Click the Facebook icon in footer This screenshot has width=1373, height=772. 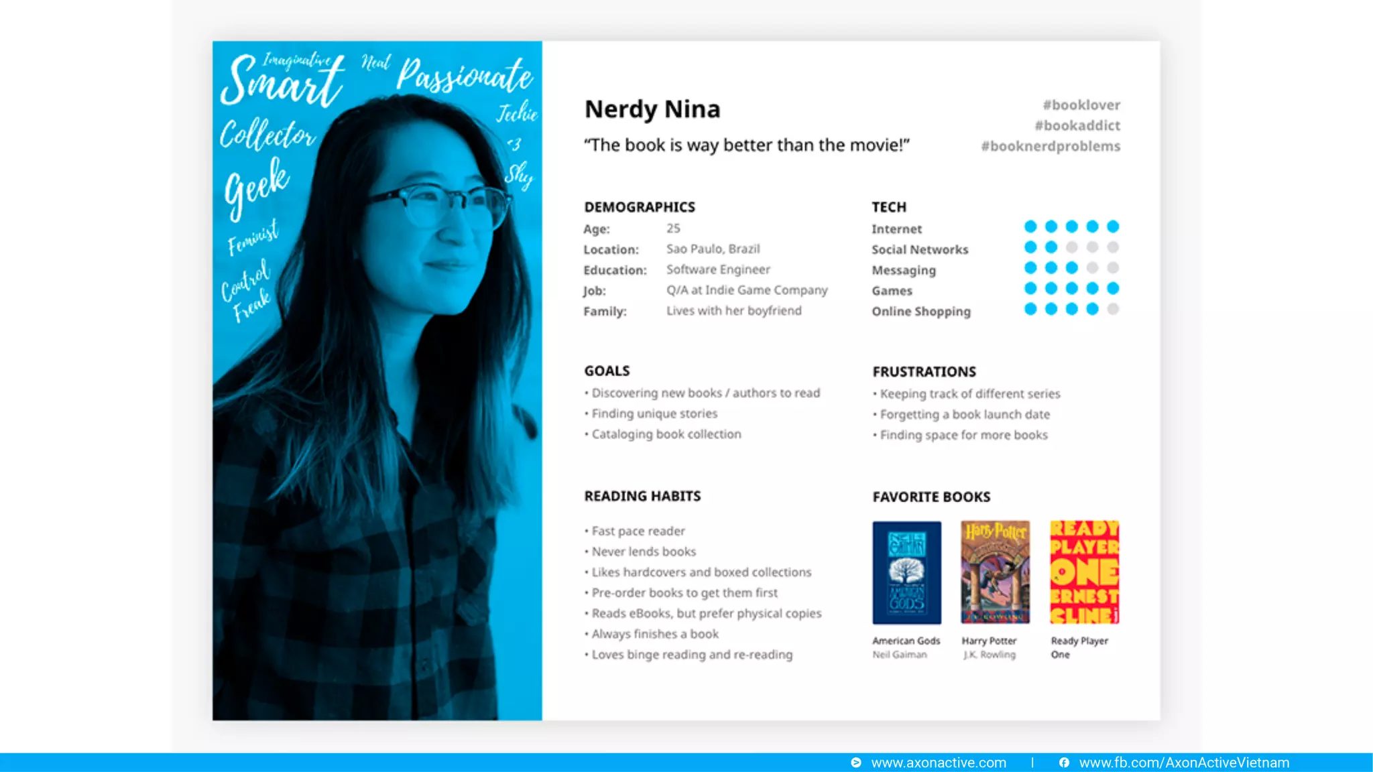click(1064, 763)
